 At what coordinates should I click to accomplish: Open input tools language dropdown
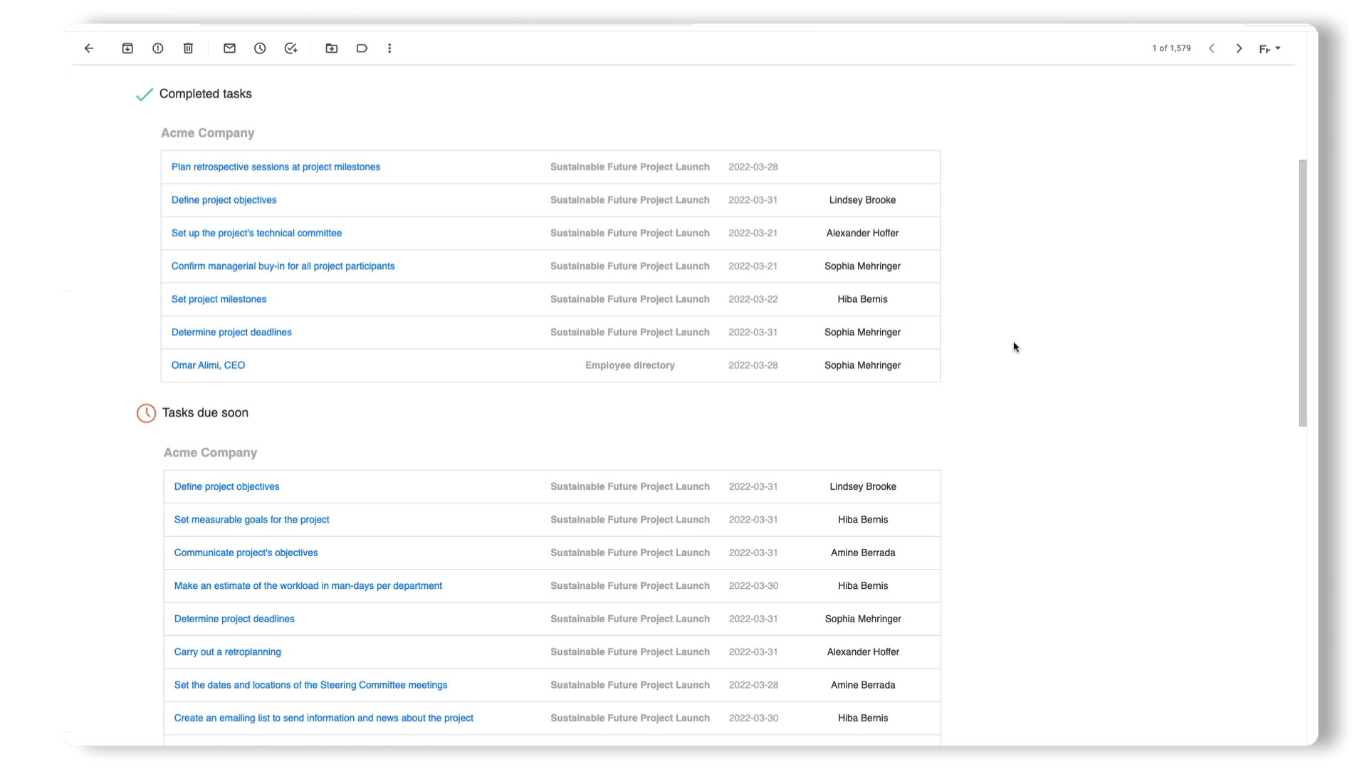coord(1269,48)
